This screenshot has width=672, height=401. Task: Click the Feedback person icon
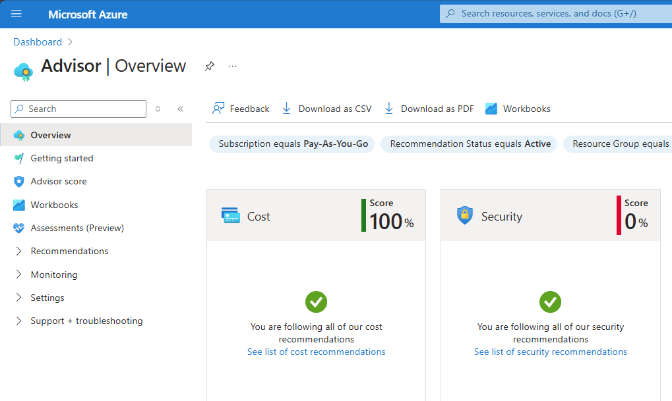[218, 109]
